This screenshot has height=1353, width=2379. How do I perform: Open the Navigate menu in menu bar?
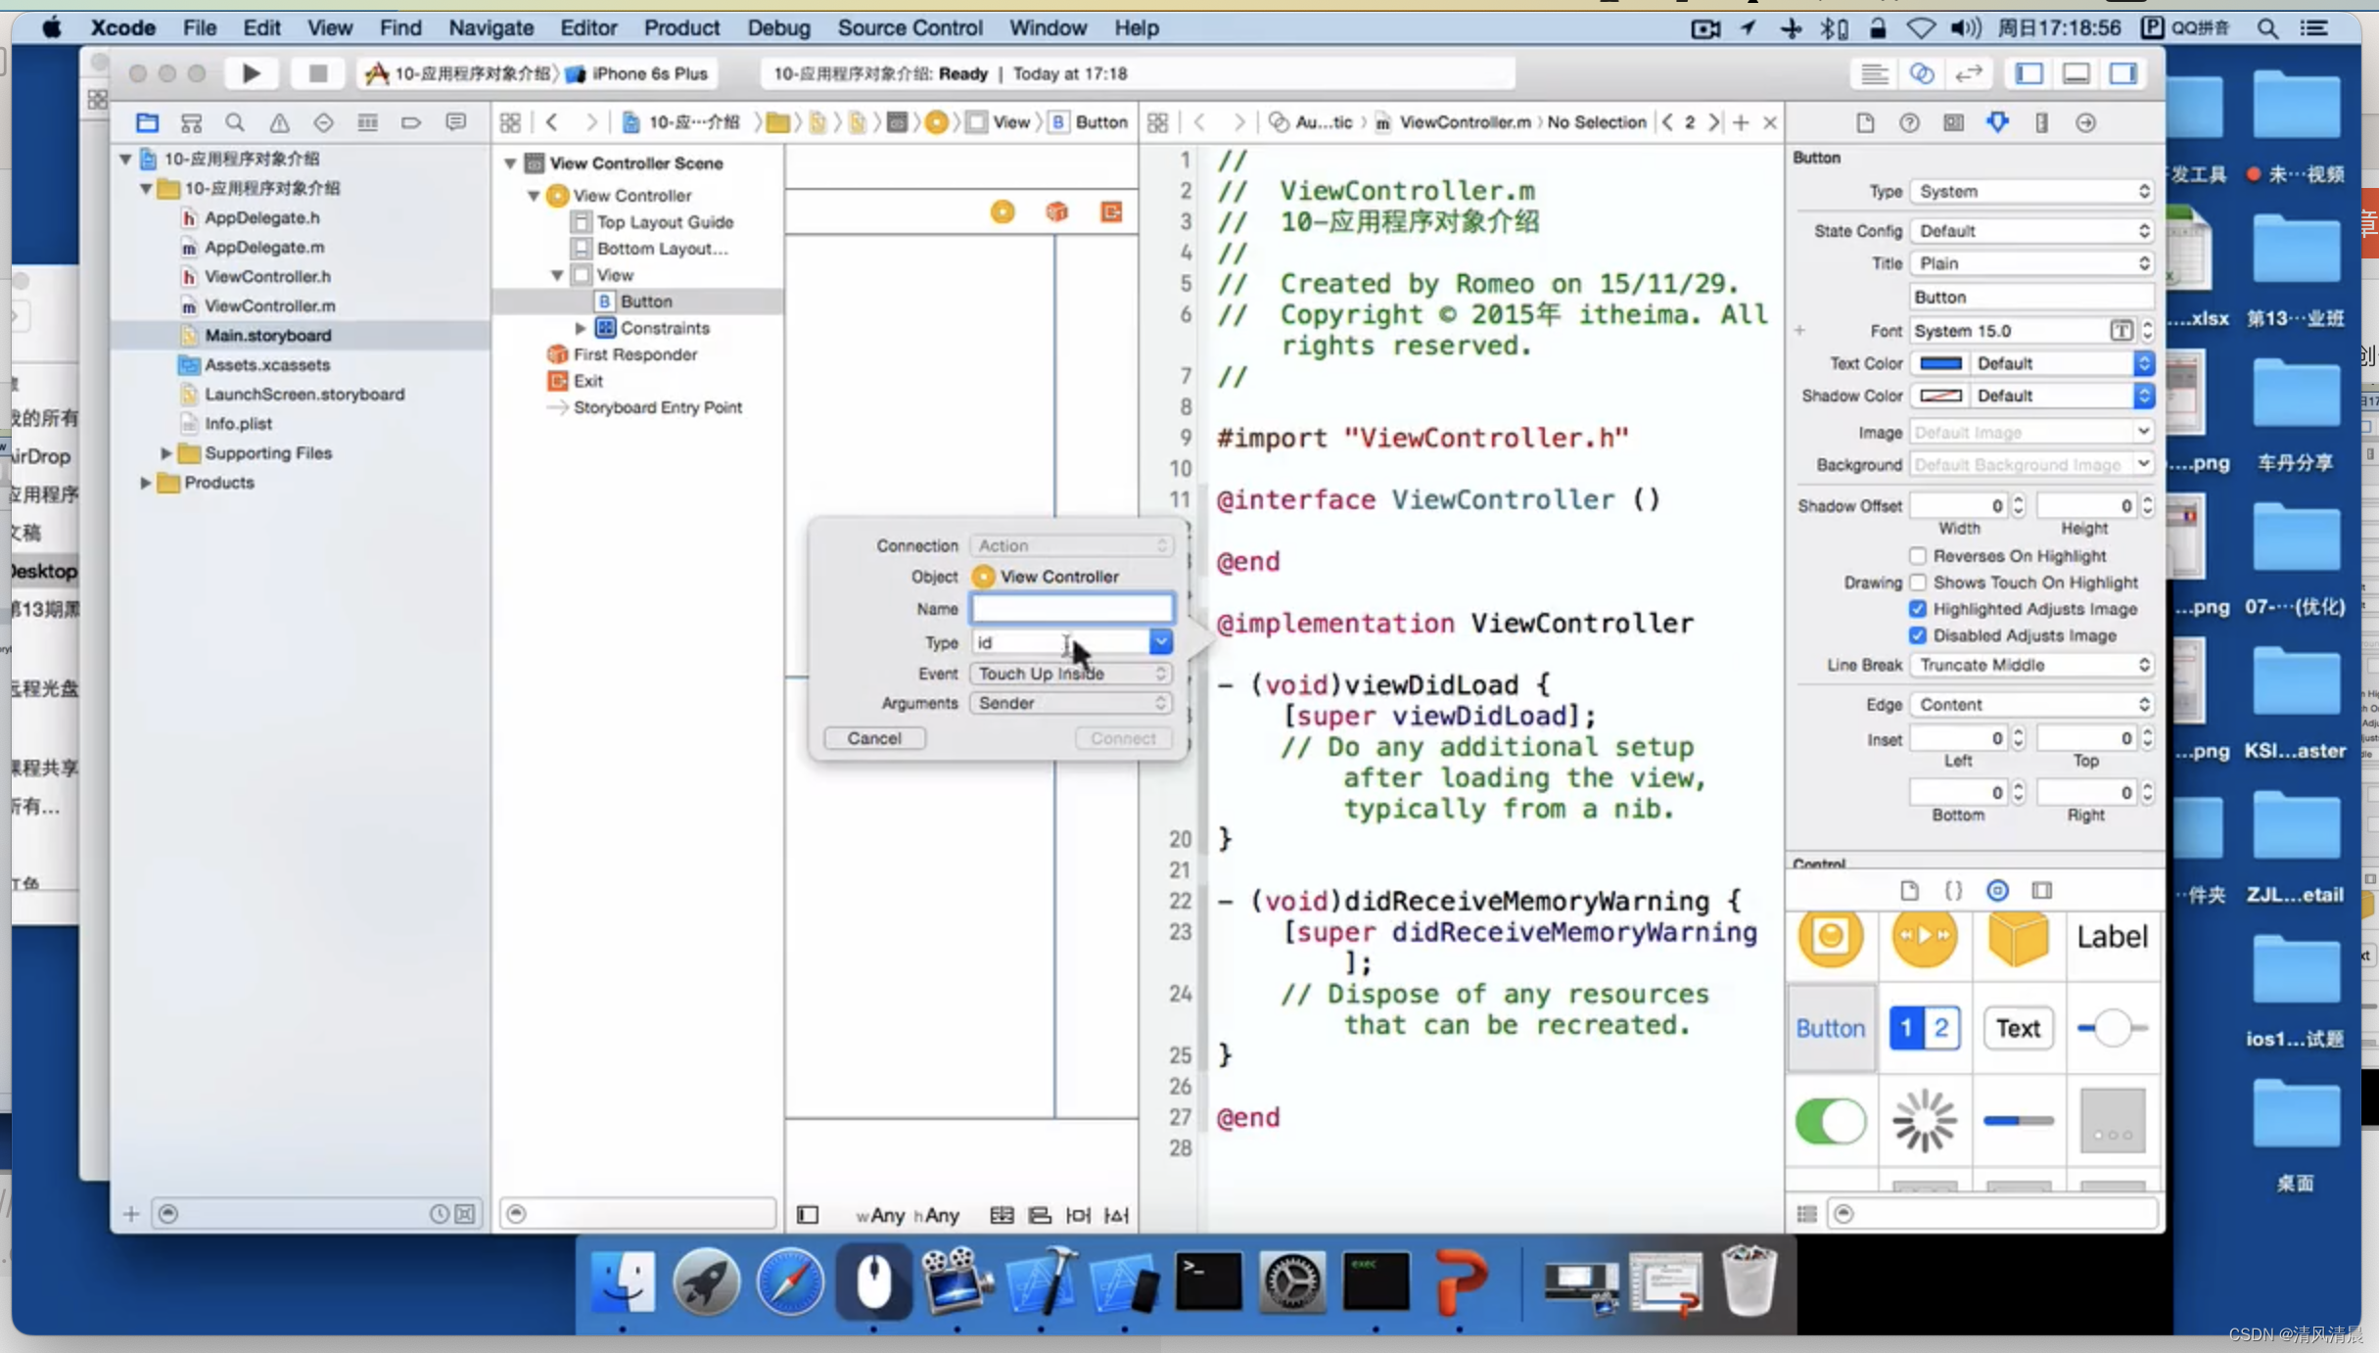[x=490, y=27]
